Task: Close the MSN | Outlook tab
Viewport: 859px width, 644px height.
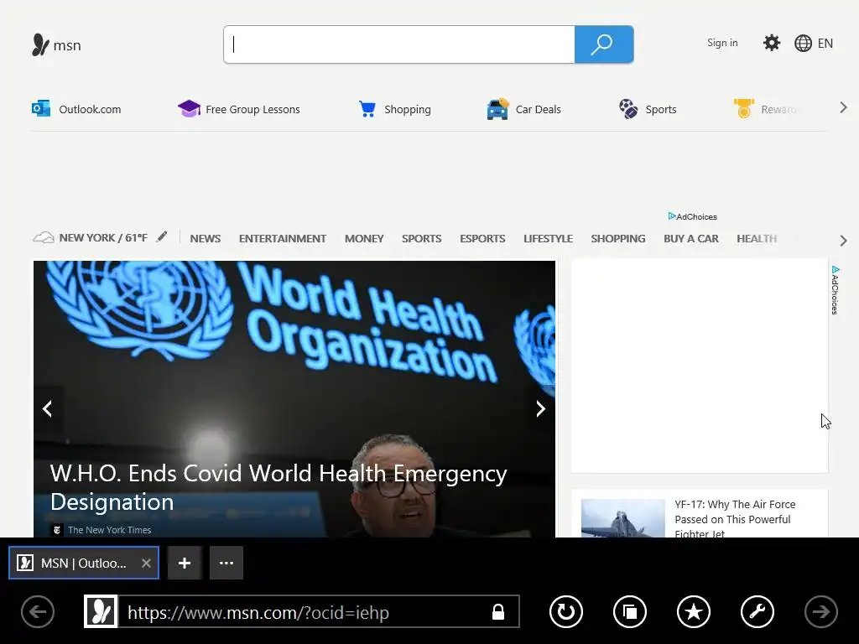Action: (146, 563)
